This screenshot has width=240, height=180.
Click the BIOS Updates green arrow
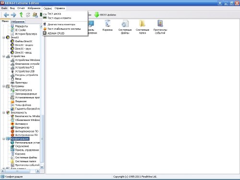click(96, 15)
